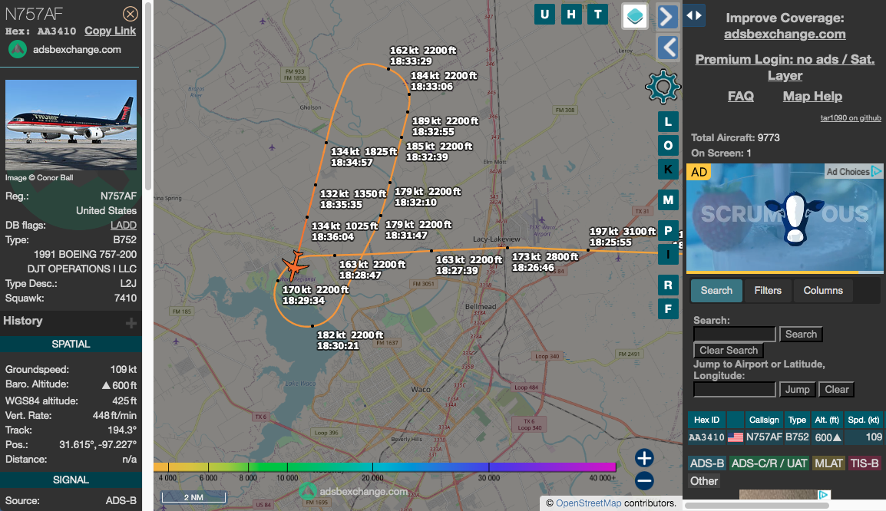Image resolution: width=886 pixels, height=511 pixels.
Task: Click the SPATIAL section header
Action: tap(71, 344)
